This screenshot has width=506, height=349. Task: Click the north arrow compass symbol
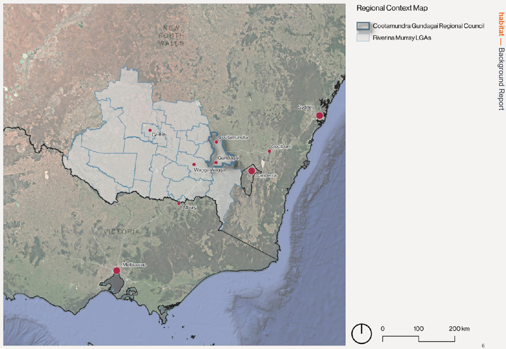pos(361,333)
